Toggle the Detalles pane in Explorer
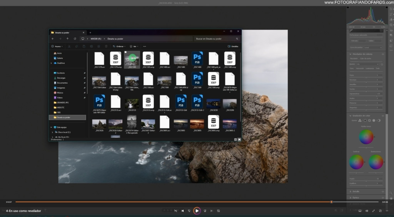Viewport: 394px width, 217px height. coord(233,46)
